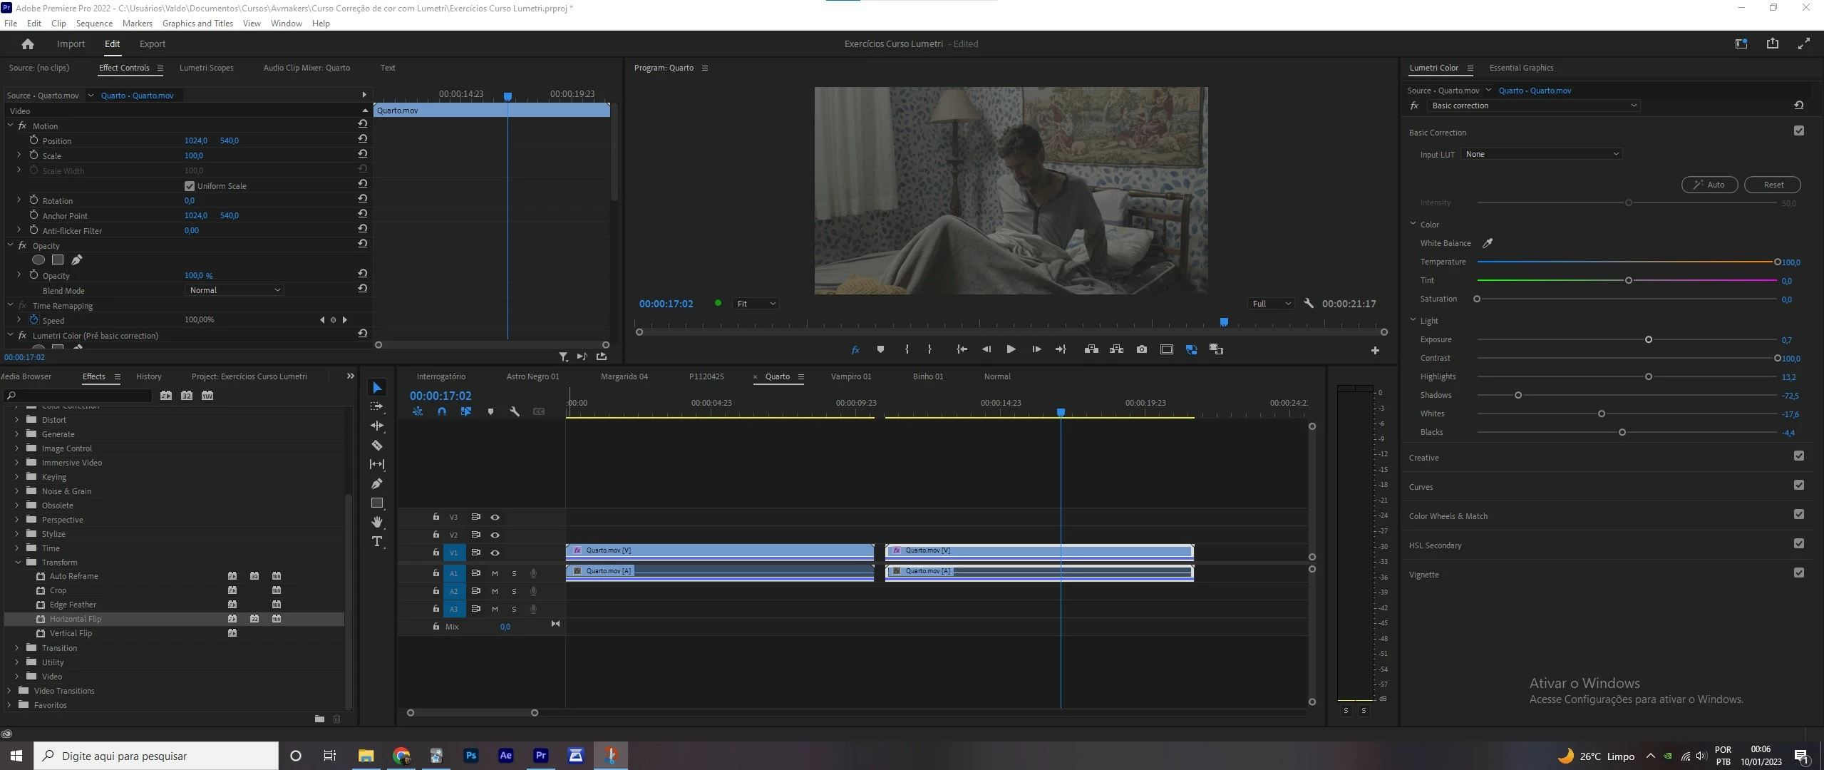Hide track V2 using eye icon
This screenshot has height=770, width=1824.
[x=495, y=535]
